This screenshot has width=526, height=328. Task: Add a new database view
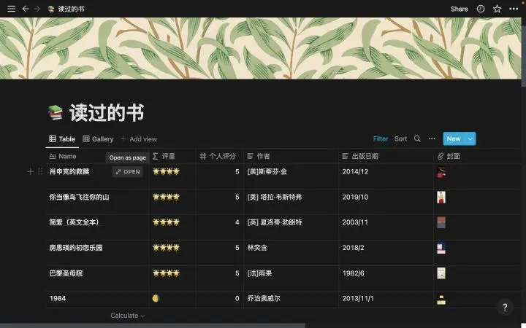139,139
